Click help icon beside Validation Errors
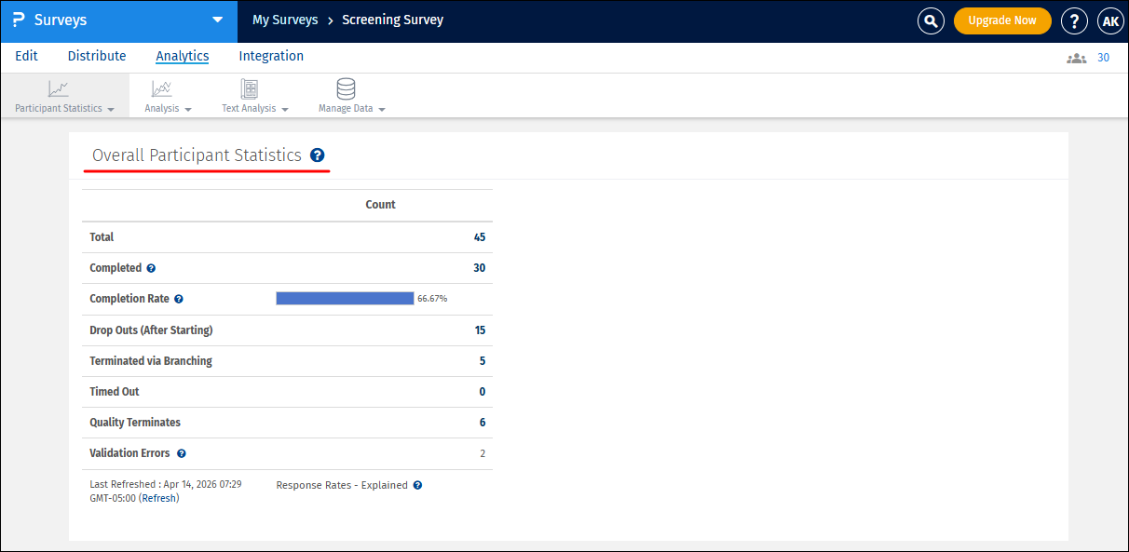The height and width of the screenshot is (552, 1129). 182,453
